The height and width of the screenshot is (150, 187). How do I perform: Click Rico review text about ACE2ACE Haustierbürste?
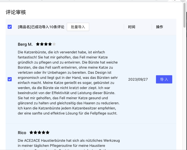69,144
